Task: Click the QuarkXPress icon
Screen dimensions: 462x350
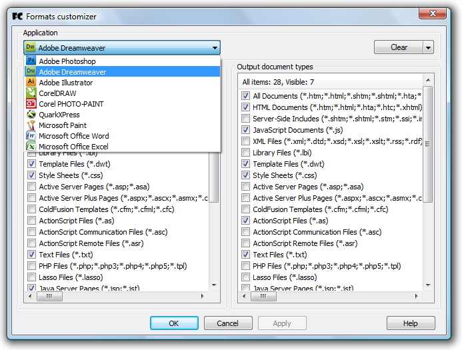Action: [x=31, y=114]
